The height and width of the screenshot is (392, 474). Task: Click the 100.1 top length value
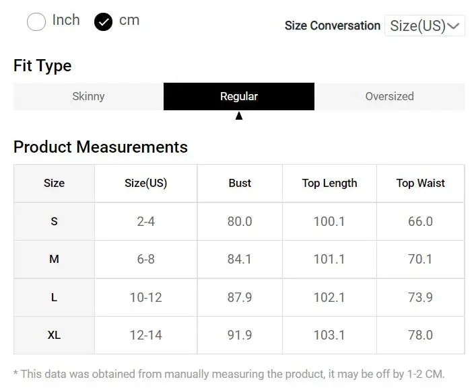pyautogui.click(x=329, y=221)
